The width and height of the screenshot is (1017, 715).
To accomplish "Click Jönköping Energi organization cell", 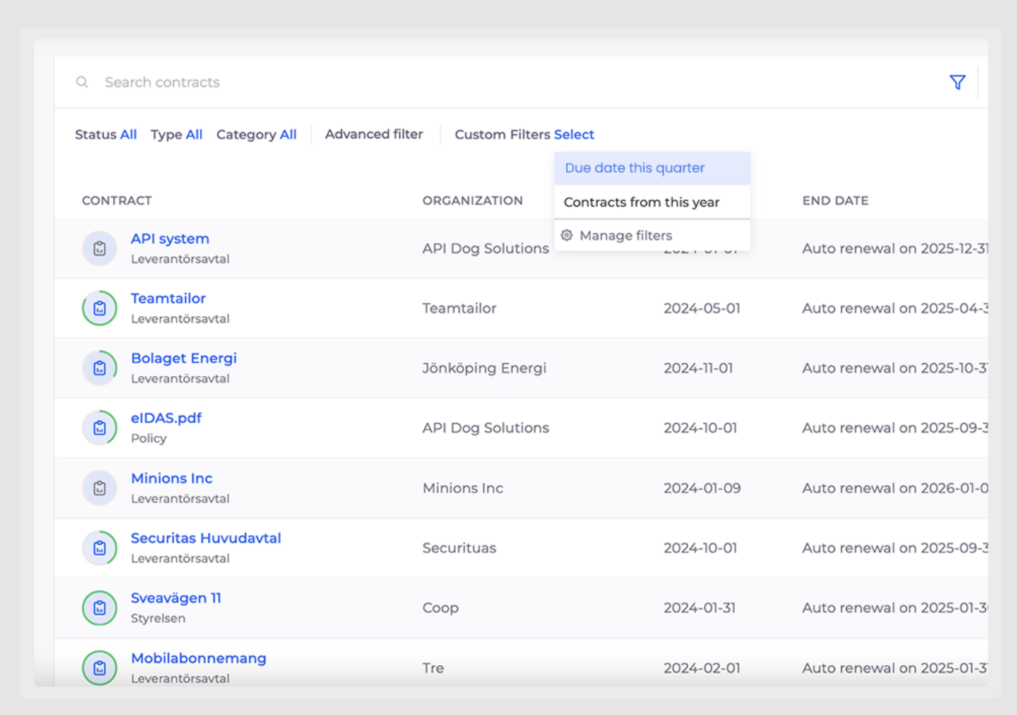I will tap(484, 368).
